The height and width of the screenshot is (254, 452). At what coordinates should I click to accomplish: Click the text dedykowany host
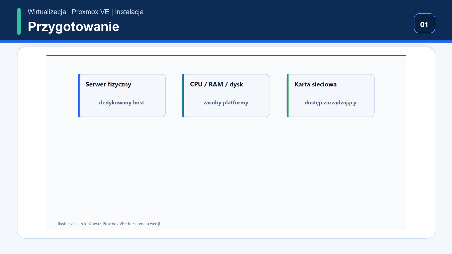pos(121,103)
